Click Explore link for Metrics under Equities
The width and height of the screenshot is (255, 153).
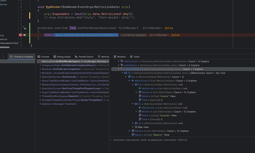pos(191,112)
